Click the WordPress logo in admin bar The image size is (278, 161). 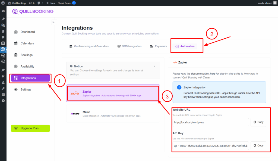click(x=3, y=3)
